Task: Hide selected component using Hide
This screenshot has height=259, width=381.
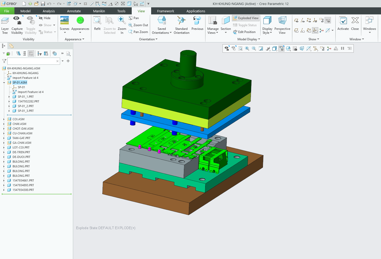Action: tap(45, 18)
